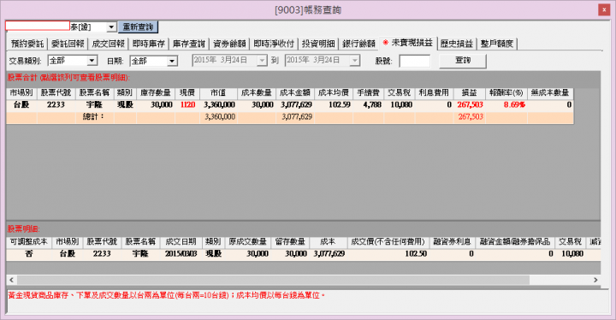Click the 原成交數量 detail column header

248,242
